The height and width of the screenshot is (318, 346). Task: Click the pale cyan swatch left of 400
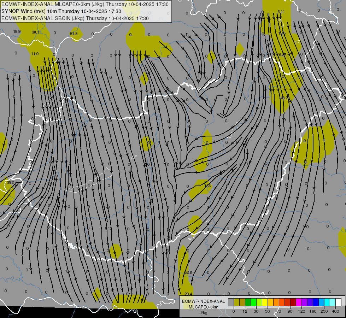pyautogui.click(x=333, y=302)
